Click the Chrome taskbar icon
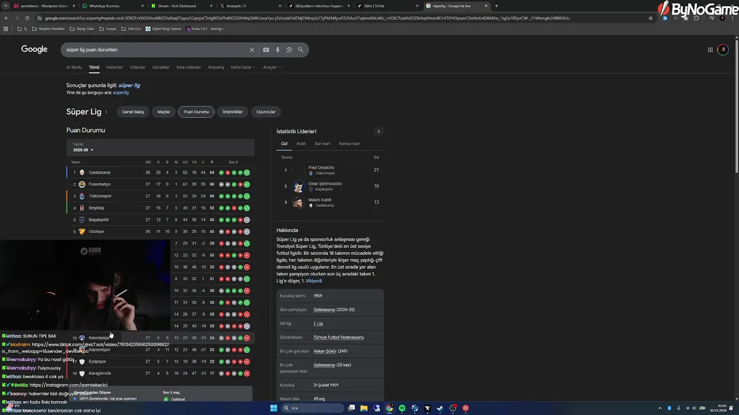This screenshot has height=415, width=739. (x=390, y=408)
